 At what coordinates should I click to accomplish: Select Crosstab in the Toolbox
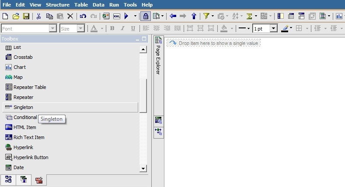[70, 57]
